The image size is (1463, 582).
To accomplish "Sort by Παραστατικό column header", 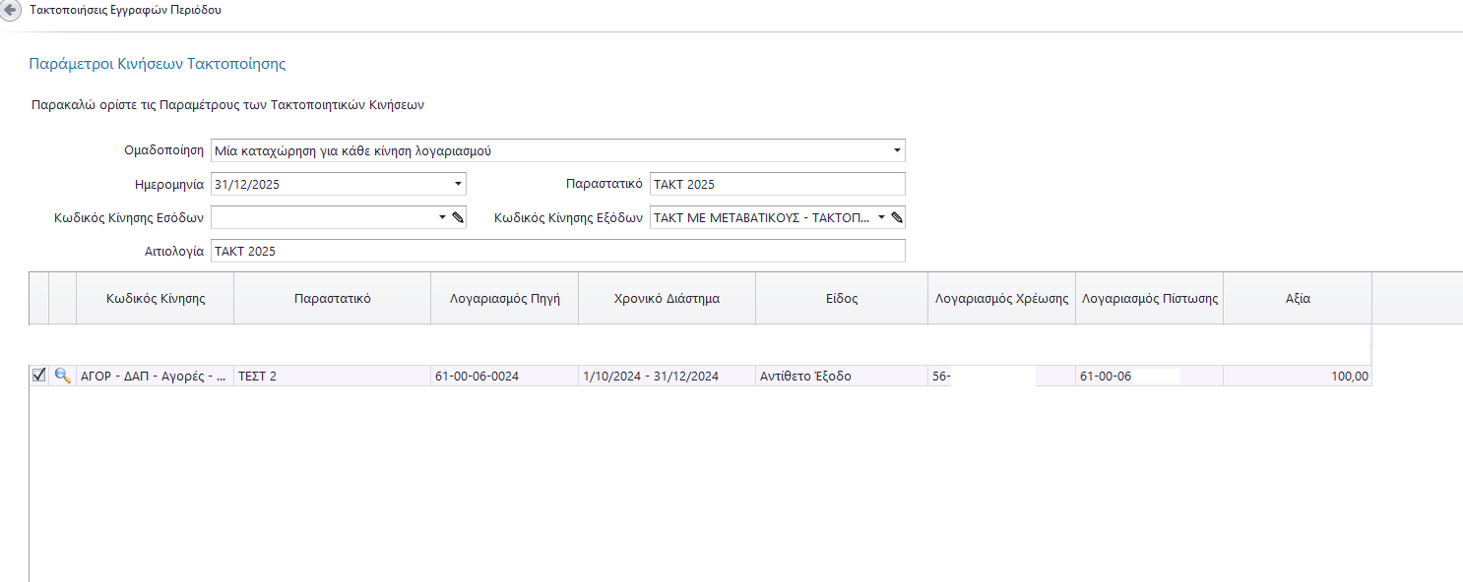I will click(x=332, y=299).
